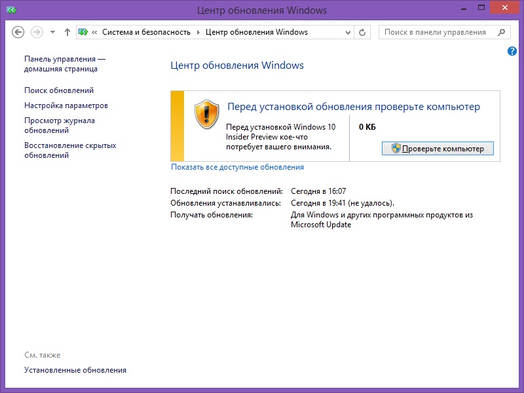Screen dimensions: 524x393
Task: Click the double chevron in the address bar
Action: (94, 32)
